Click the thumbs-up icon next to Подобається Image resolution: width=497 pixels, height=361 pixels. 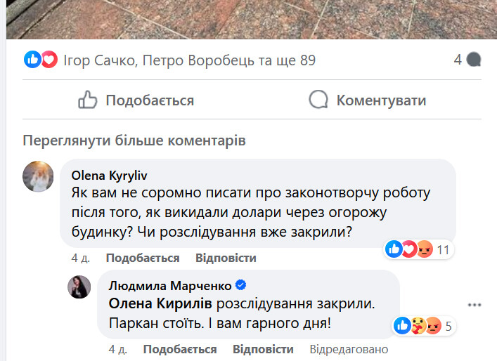[x=87, y=100]
